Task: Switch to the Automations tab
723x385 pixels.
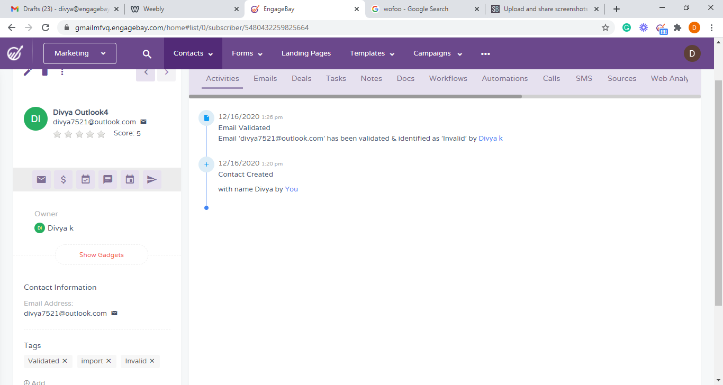Action: [x=505, y=78]
